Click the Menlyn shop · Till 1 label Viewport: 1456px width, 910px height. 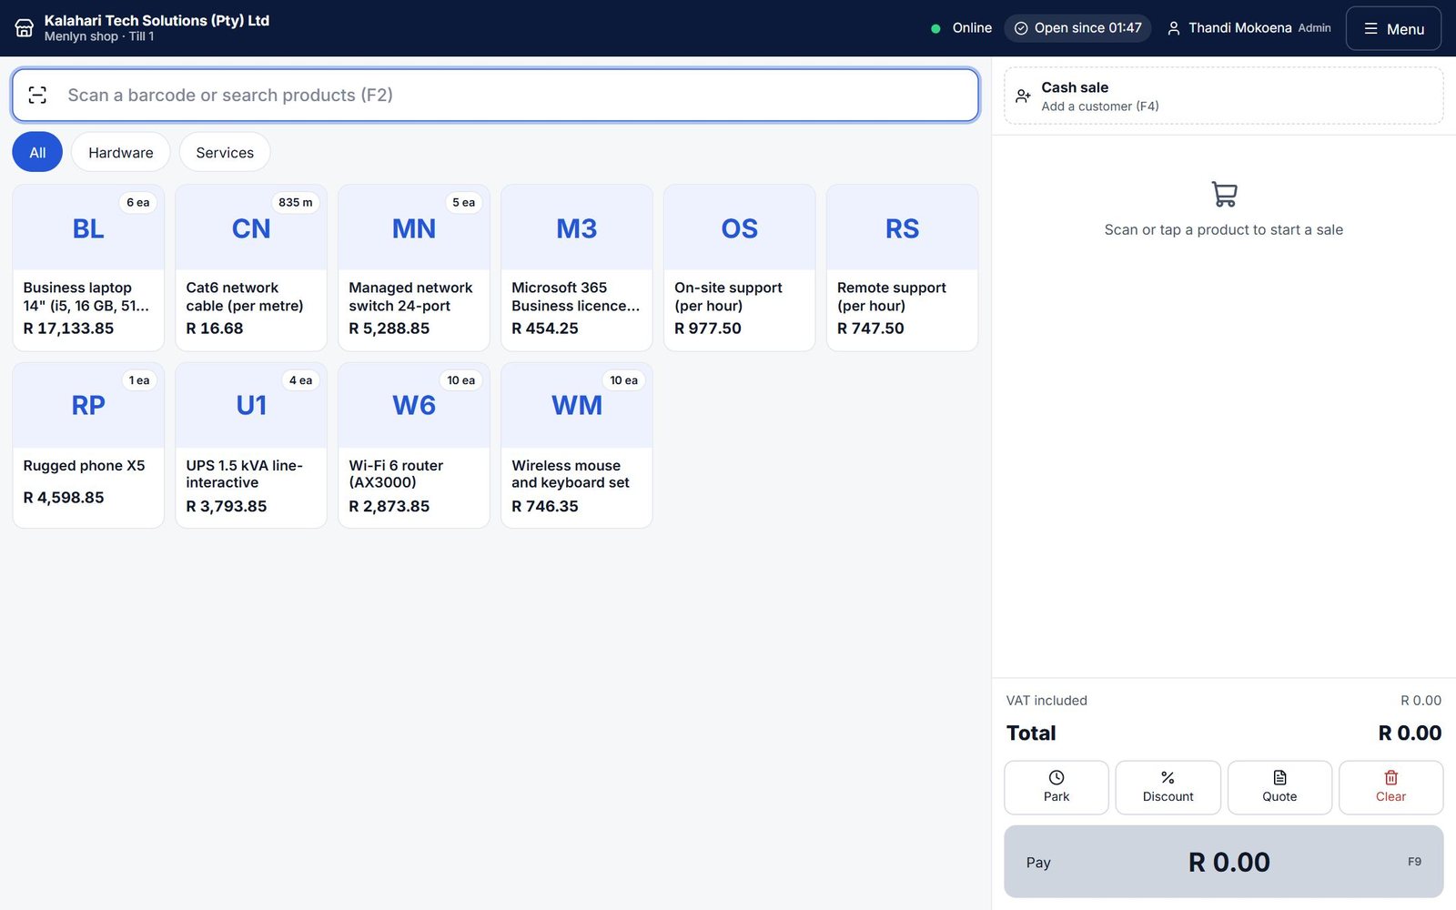99,36
